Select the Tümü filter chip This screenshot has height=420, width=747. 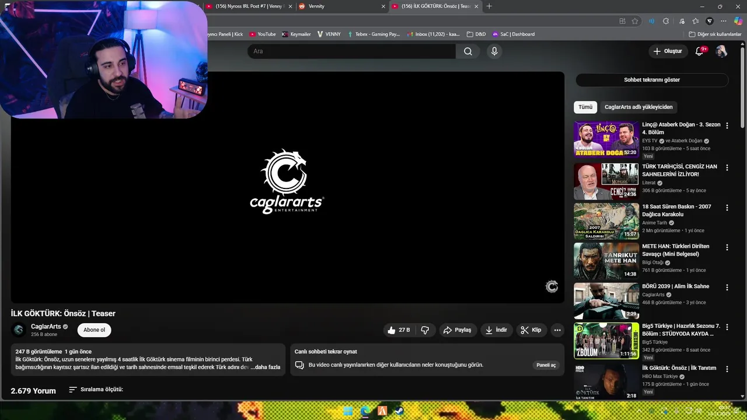tap(585, 107)
